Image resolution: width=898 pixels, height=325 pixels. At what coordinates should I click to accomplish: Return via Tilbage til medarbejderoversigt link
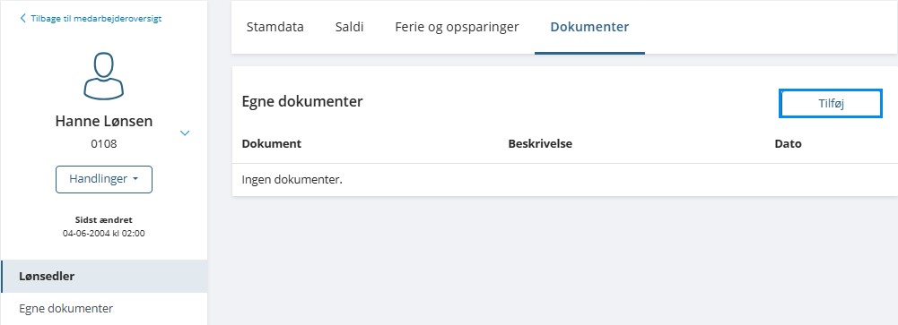[96, 18]
